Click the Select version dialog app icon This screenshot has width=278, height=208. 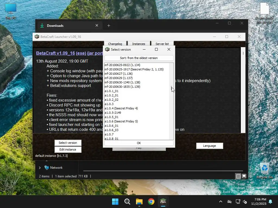[107, 49]
